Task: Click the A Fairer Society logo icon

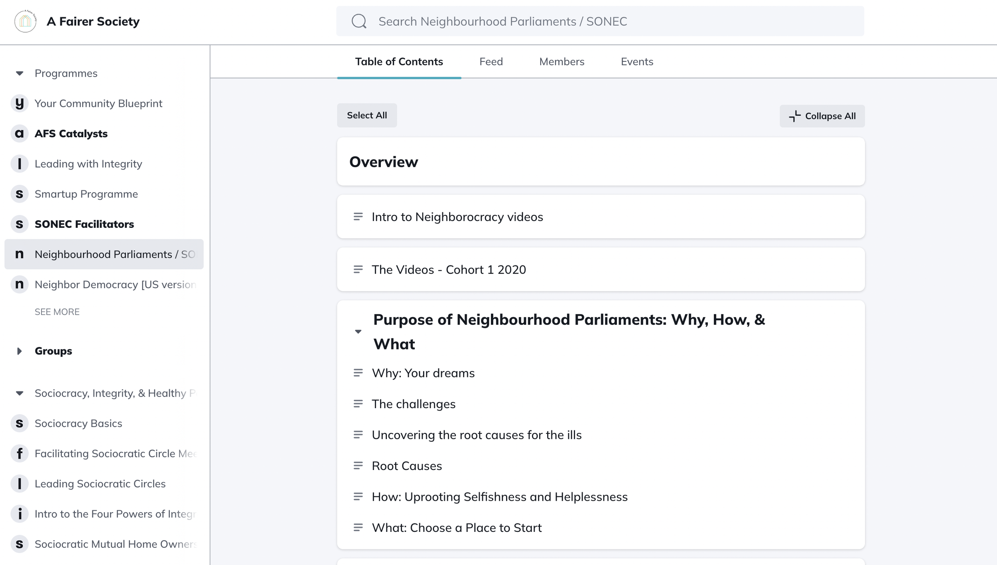Action: (25, 21)
